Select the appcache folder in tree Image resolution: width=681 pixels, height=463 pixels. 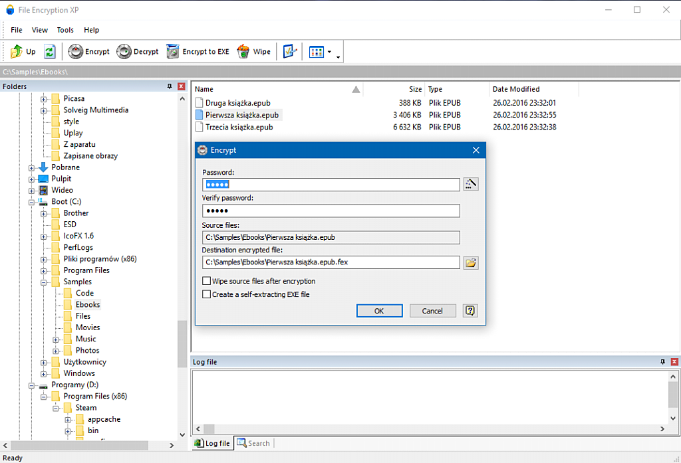point(104,419)
